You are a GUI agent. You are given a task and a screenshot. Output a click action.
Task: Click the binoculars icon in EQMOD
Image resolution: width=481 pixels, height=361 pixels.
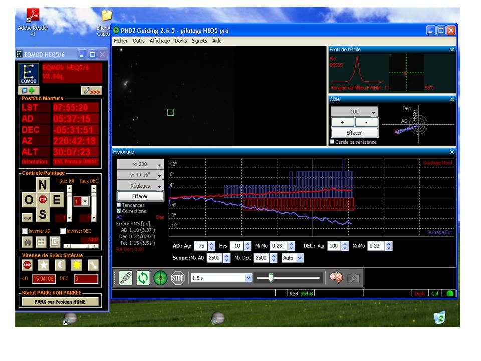(x=27, y=242)
